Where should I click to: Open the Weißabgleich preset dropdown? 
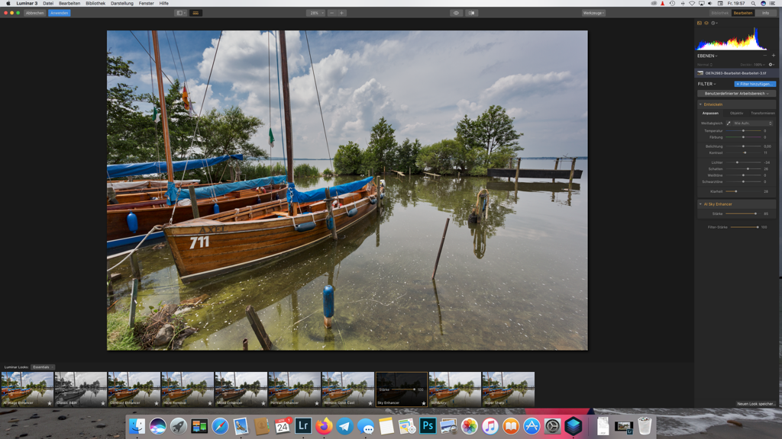tap(752, 123)
